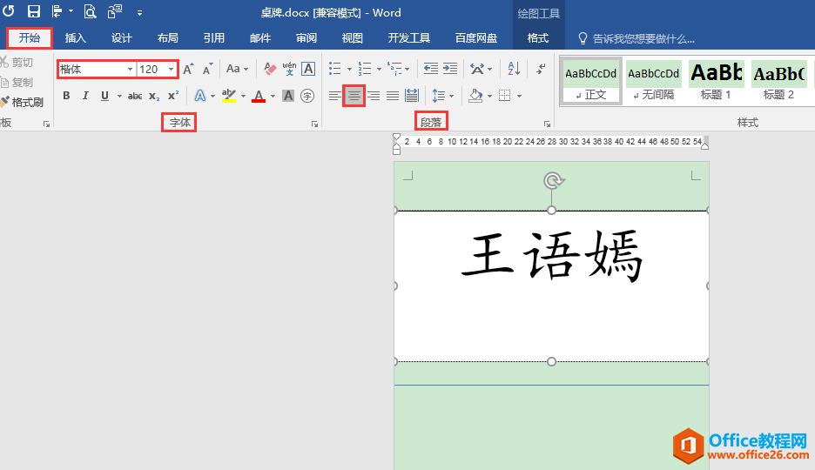Open the 开发工具 (Developer) tab
Screen dimensions: 815x470
click(409, 38)
